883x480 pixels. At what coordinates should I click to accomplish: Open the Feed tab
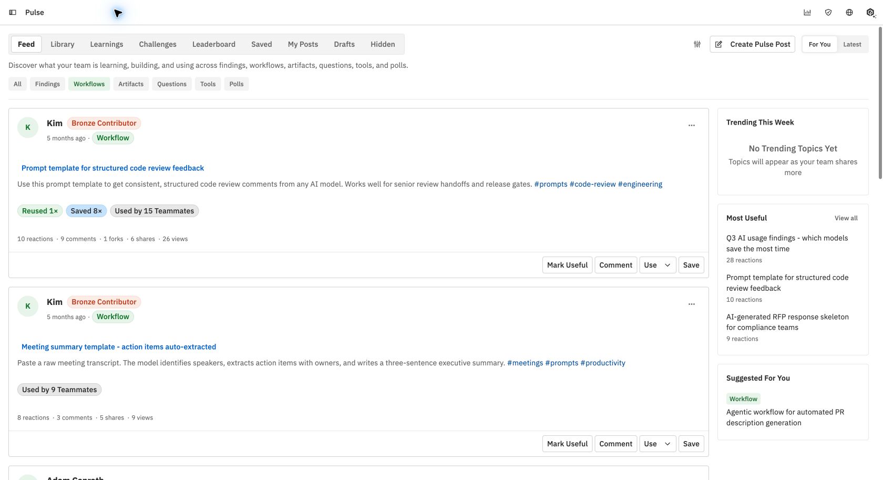(26, 44)
